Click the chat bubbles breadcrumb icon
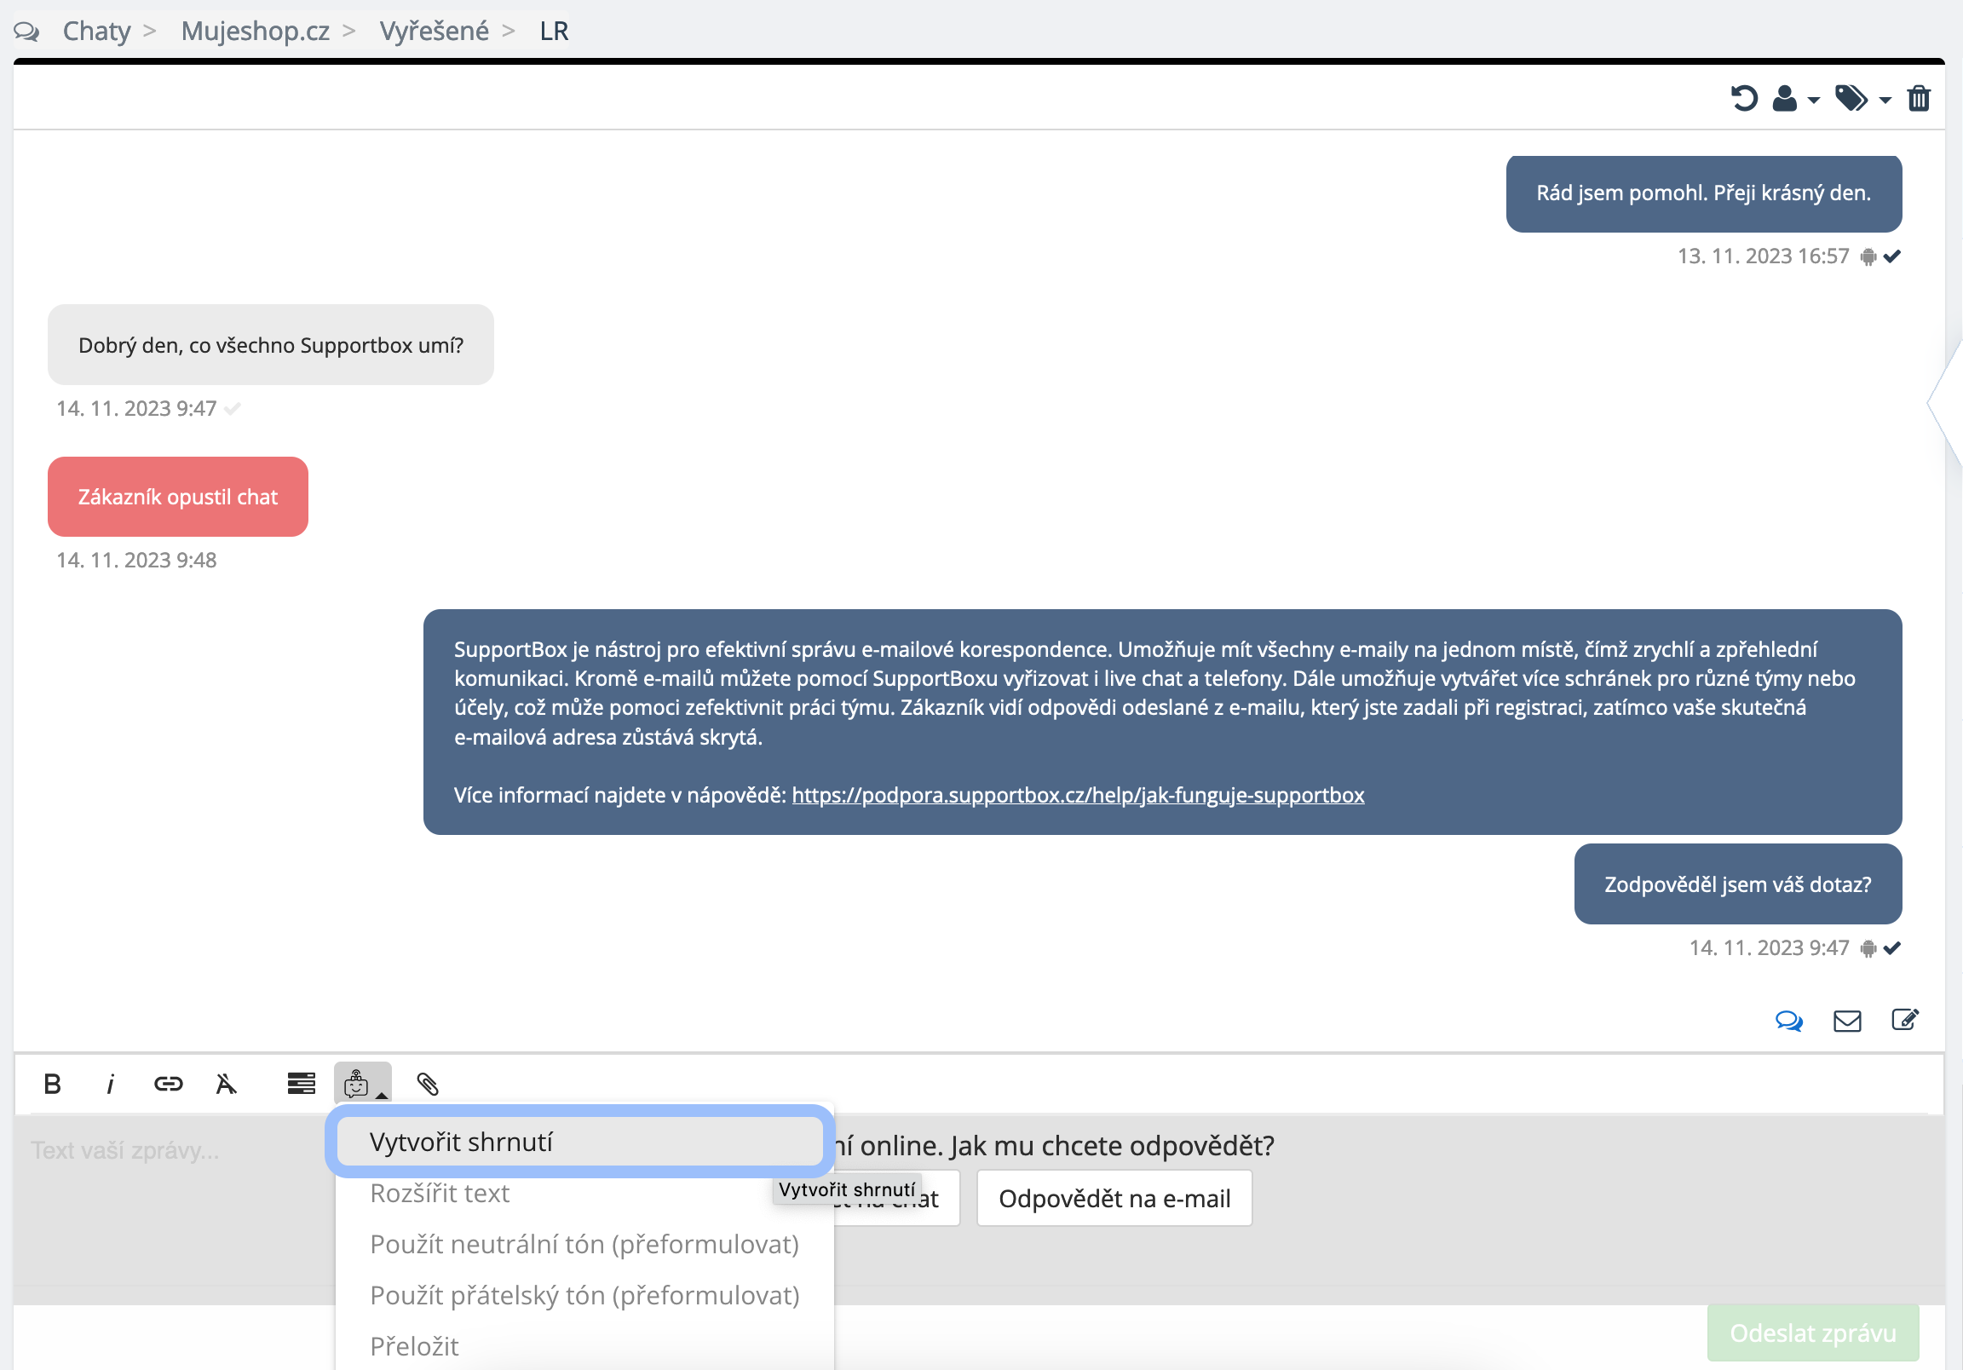Image resolution: width=1963 pixels, height=1370 pixels. coord(26,32)
